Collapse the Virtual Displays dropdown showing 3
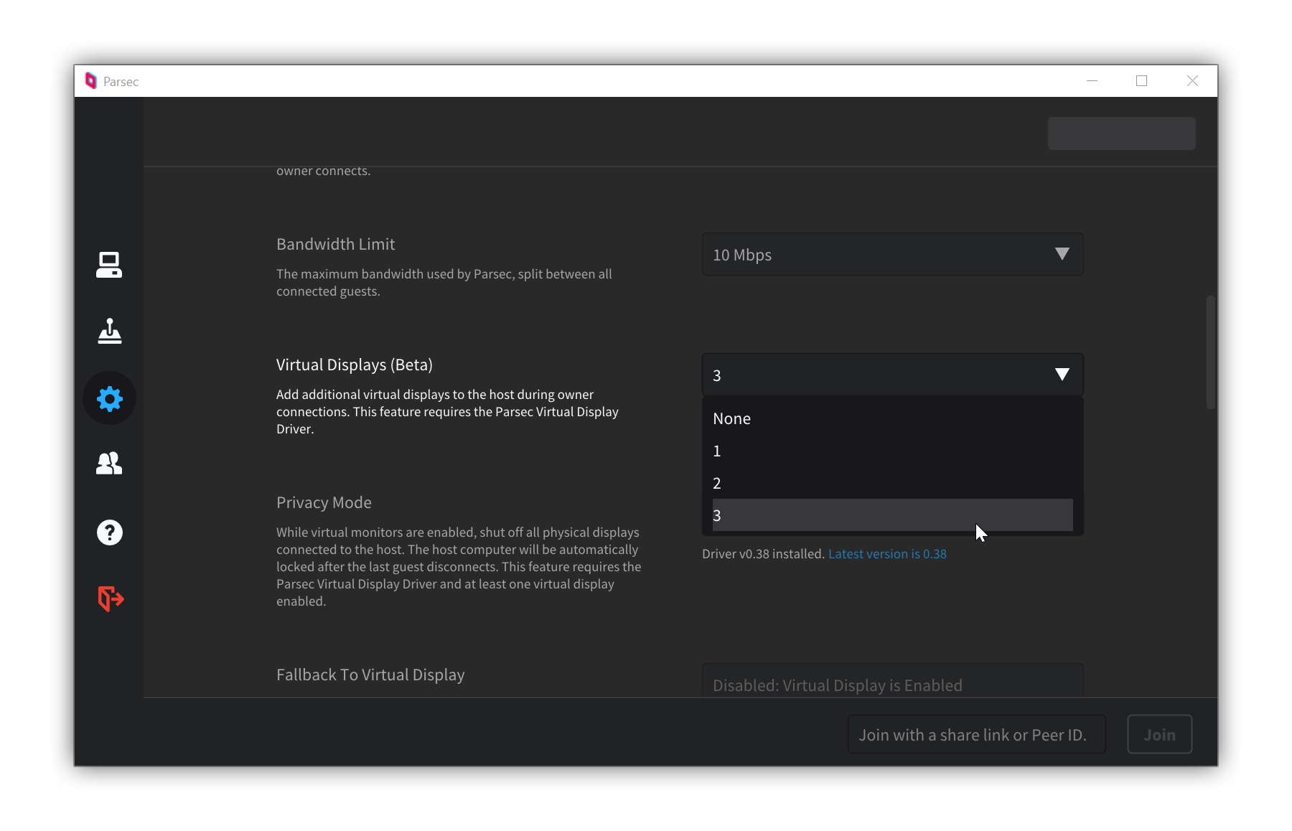1292x831 pixels. point(892,375)
